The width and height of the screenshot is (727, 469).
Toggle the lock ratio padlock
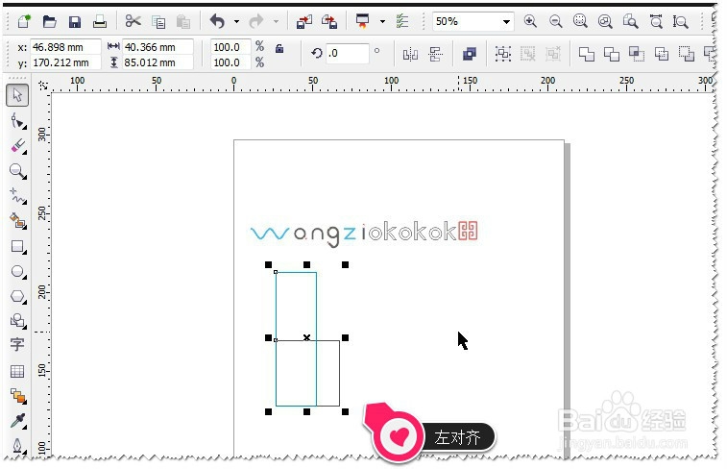click(x=279, y=49)
